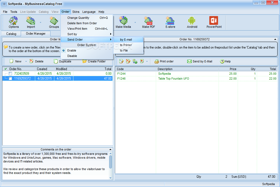Choose Change Quantity from the Order menu
This screenshot has width=280, height=187.
click(x=87, y=18)
